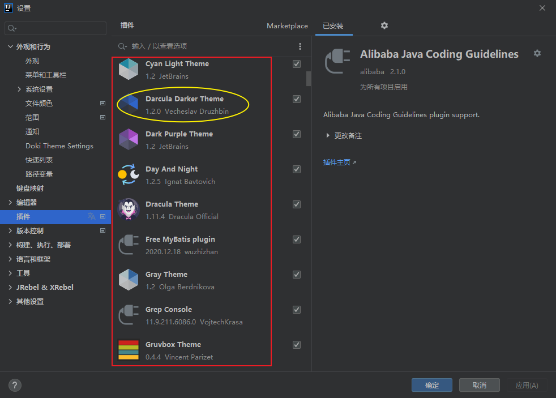Screen dimensions: 556x398
Task: Uncheck the Dracula Theme plugin
Action: [x=297, y=204]
